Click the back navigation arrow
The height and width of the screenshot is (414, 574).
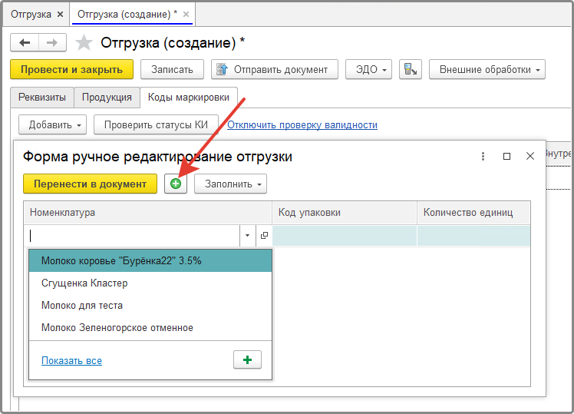pos(25,42)
